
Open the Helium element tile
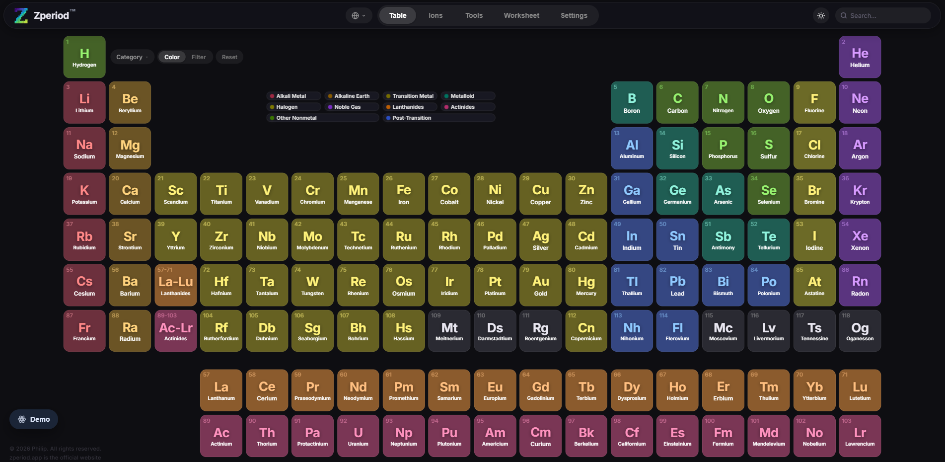point(860,57)
